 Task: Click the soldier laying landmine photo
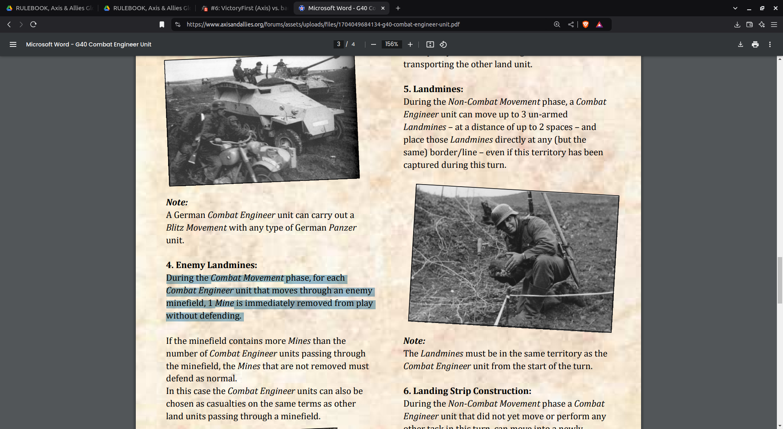tap(513, 258)
